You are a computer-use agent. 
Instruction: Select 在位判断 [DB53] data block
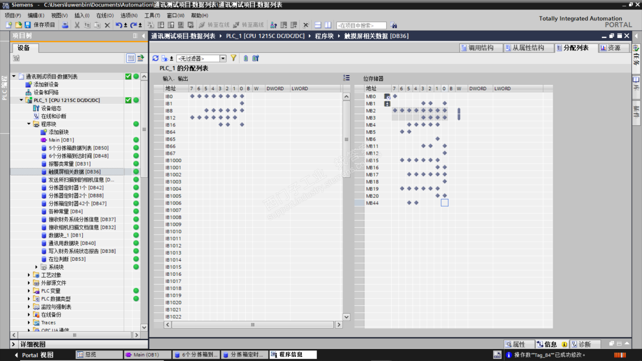point(67,259)
